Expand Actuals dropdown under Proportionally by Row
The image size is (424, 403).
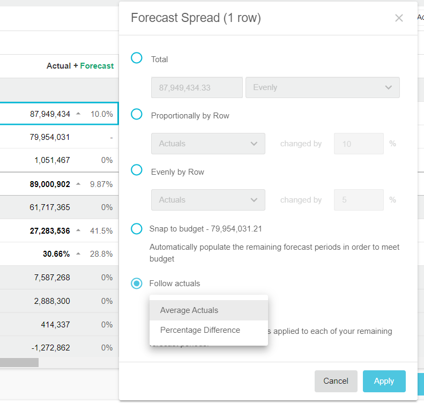(208, 144)
